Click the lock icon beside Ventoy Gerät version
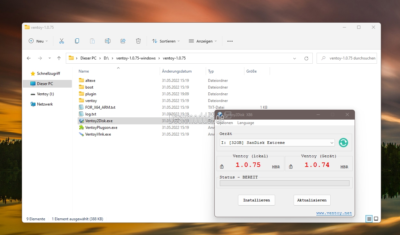Screen dimensions: 400x235 (291, 167)
